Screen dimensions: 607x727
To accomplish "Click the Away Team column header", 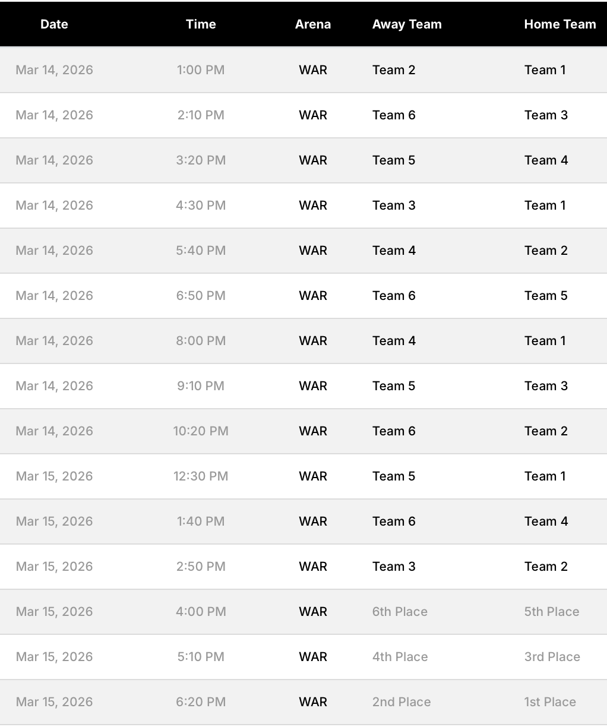I will point(407,24).
